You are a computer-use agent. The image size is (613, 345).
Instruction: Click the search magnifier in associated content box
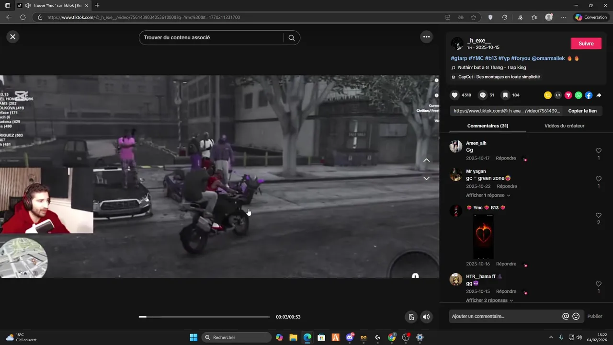291,38
